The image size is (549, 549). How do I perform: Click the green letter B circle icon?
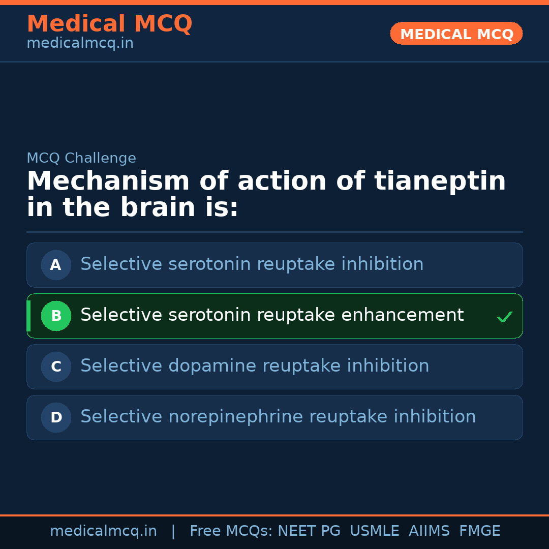click(56, 316)
